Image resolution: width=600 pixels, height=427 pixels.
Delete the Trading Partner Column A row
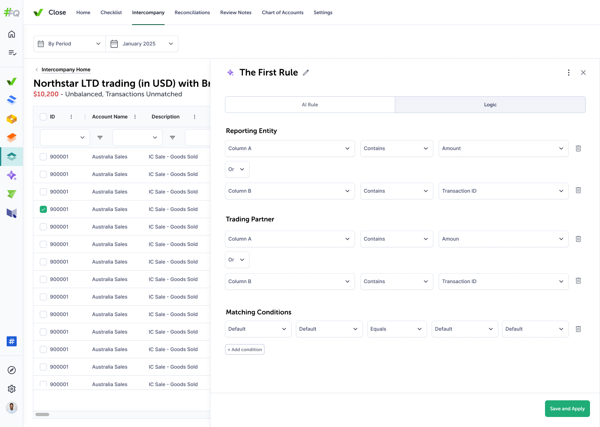tap(578, 239)
